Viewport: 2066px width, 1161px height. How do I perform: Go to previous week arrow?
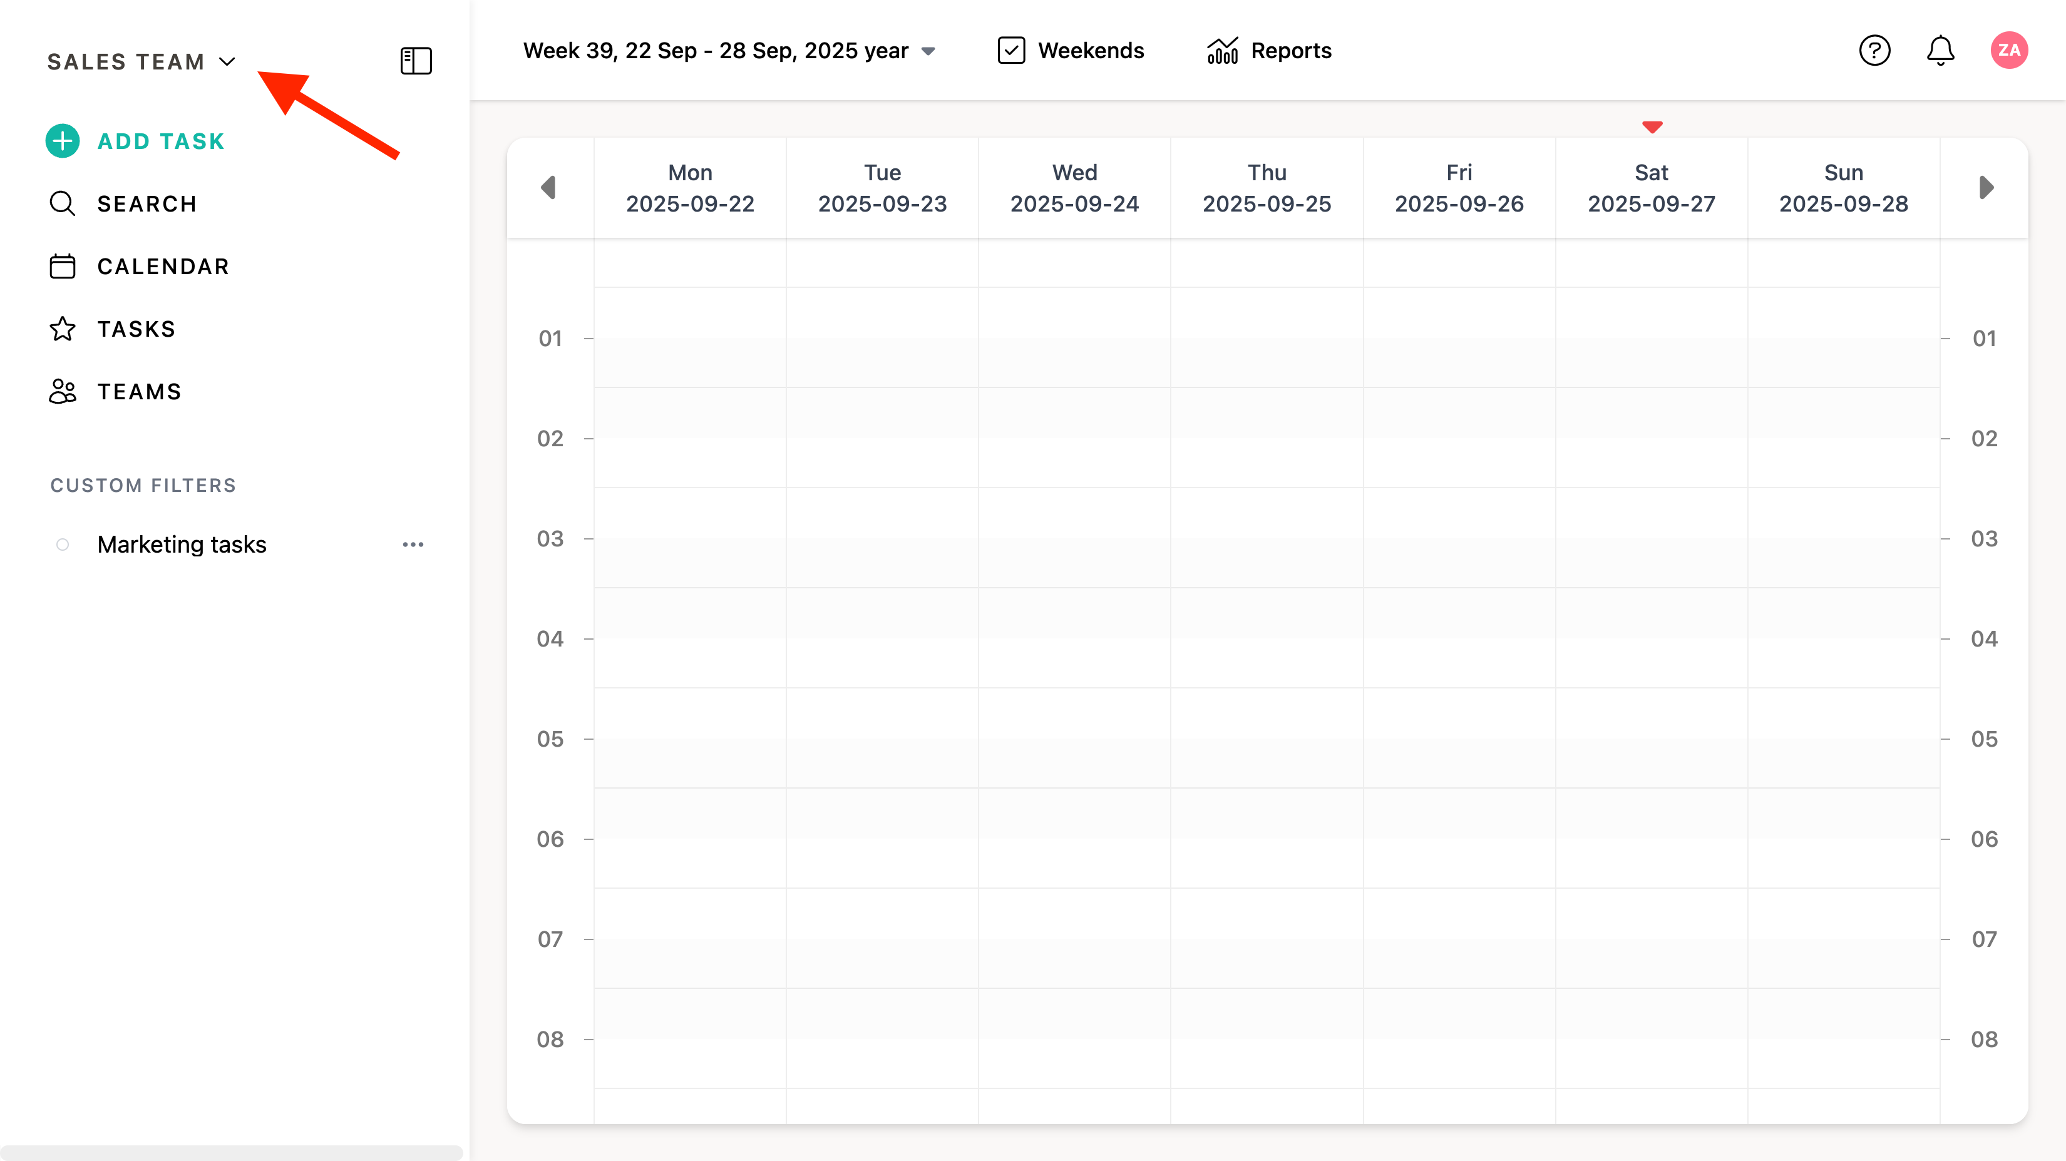click(548, 188)
